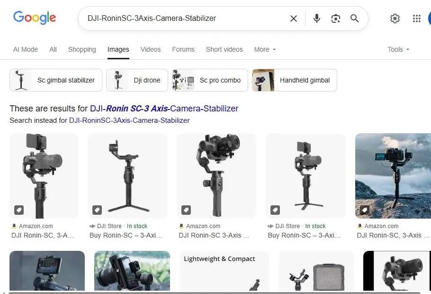This screenshot has height=294, width=431.
Task: Open the AI Mode tab
Action: tap(25, 49)
